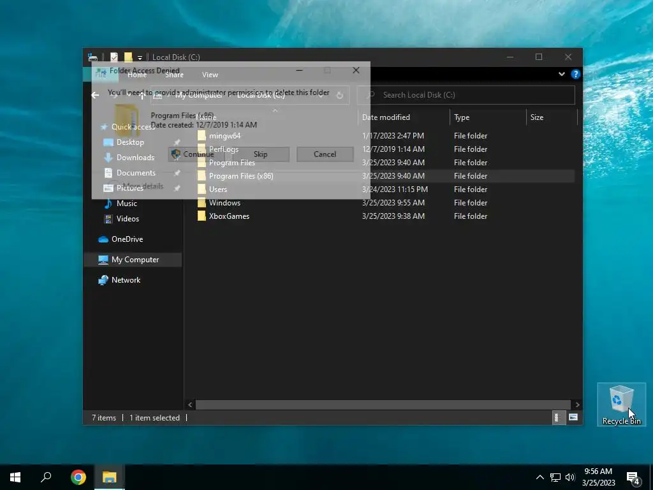Open the Music folder in sidebar
653x490 pixels.
pos(126,204)
